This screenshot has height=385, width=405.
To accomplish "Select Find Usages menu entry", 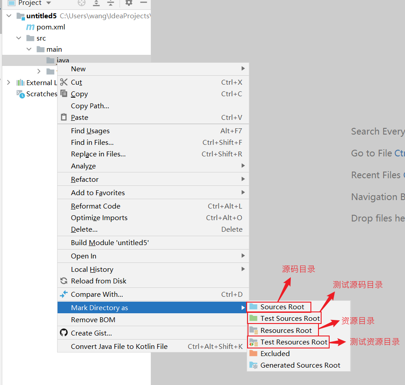I will (x=153, y=131).
